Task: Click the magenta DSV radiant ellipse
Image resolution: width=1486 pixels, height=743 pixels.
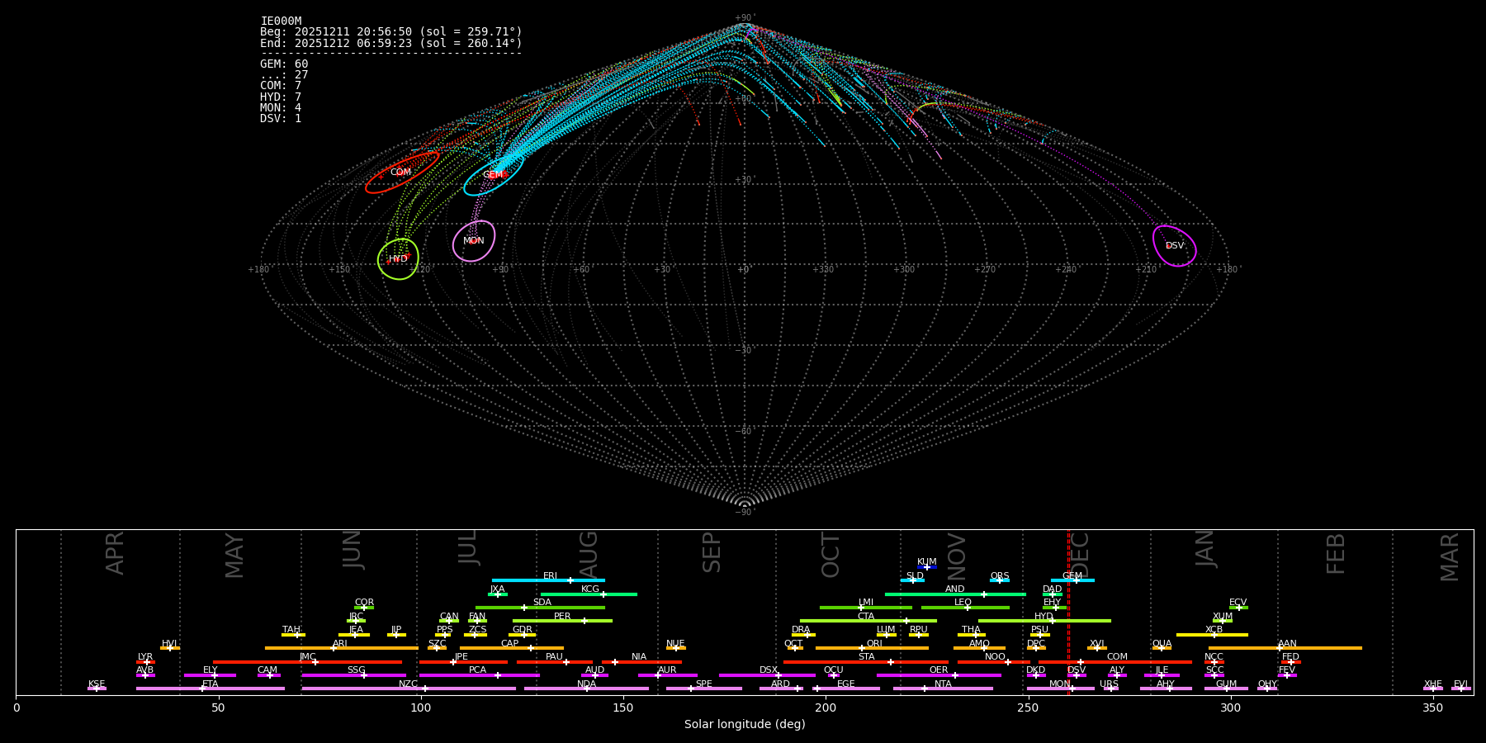Action: [1174, 246]
